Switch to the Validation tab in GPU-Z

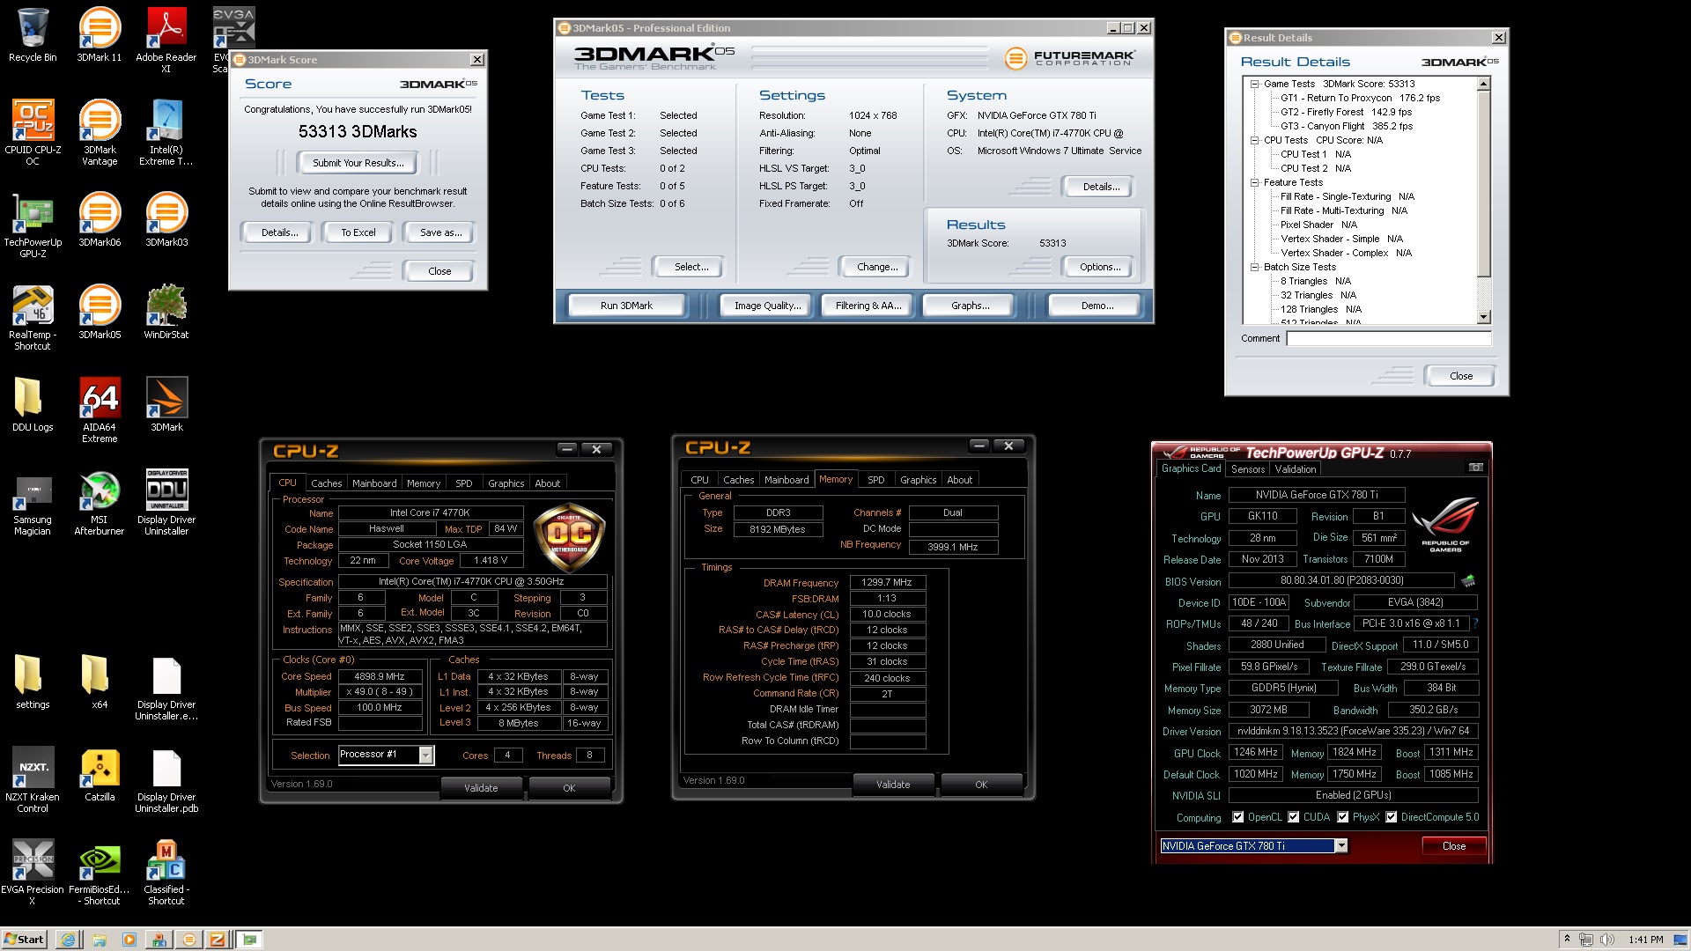[1296, 469]
